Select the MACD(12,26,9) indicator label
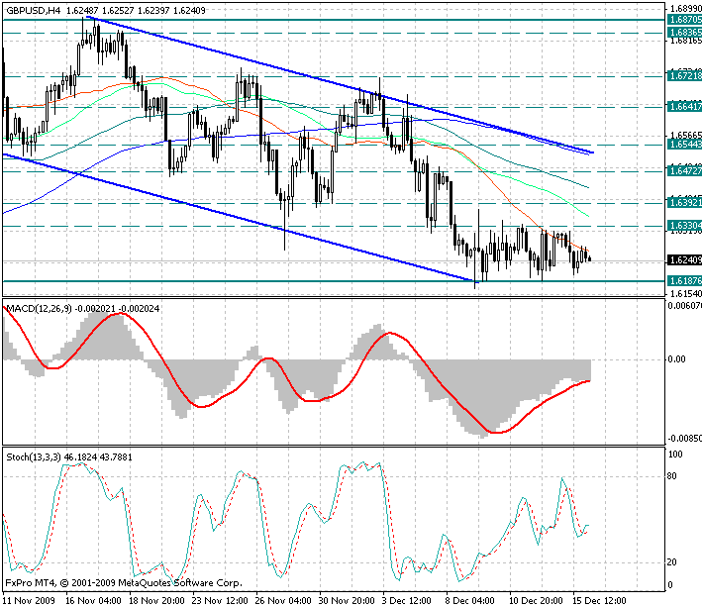 click(x=39, y=309)
